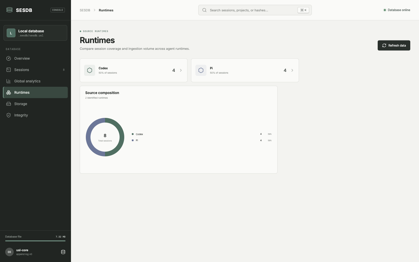This screenshot has height=262, width=419.
Task: Open the Pi runtime card
Action: tap(245, 70)
